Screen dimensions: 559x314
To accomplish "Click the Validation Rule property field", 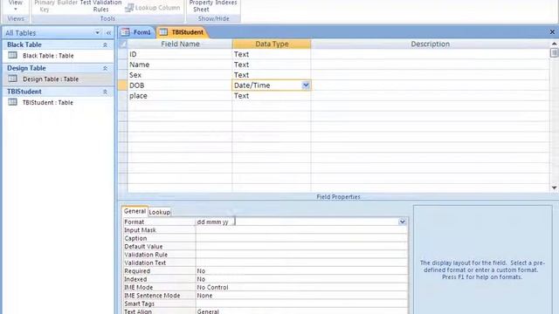I will pos(301,255).
